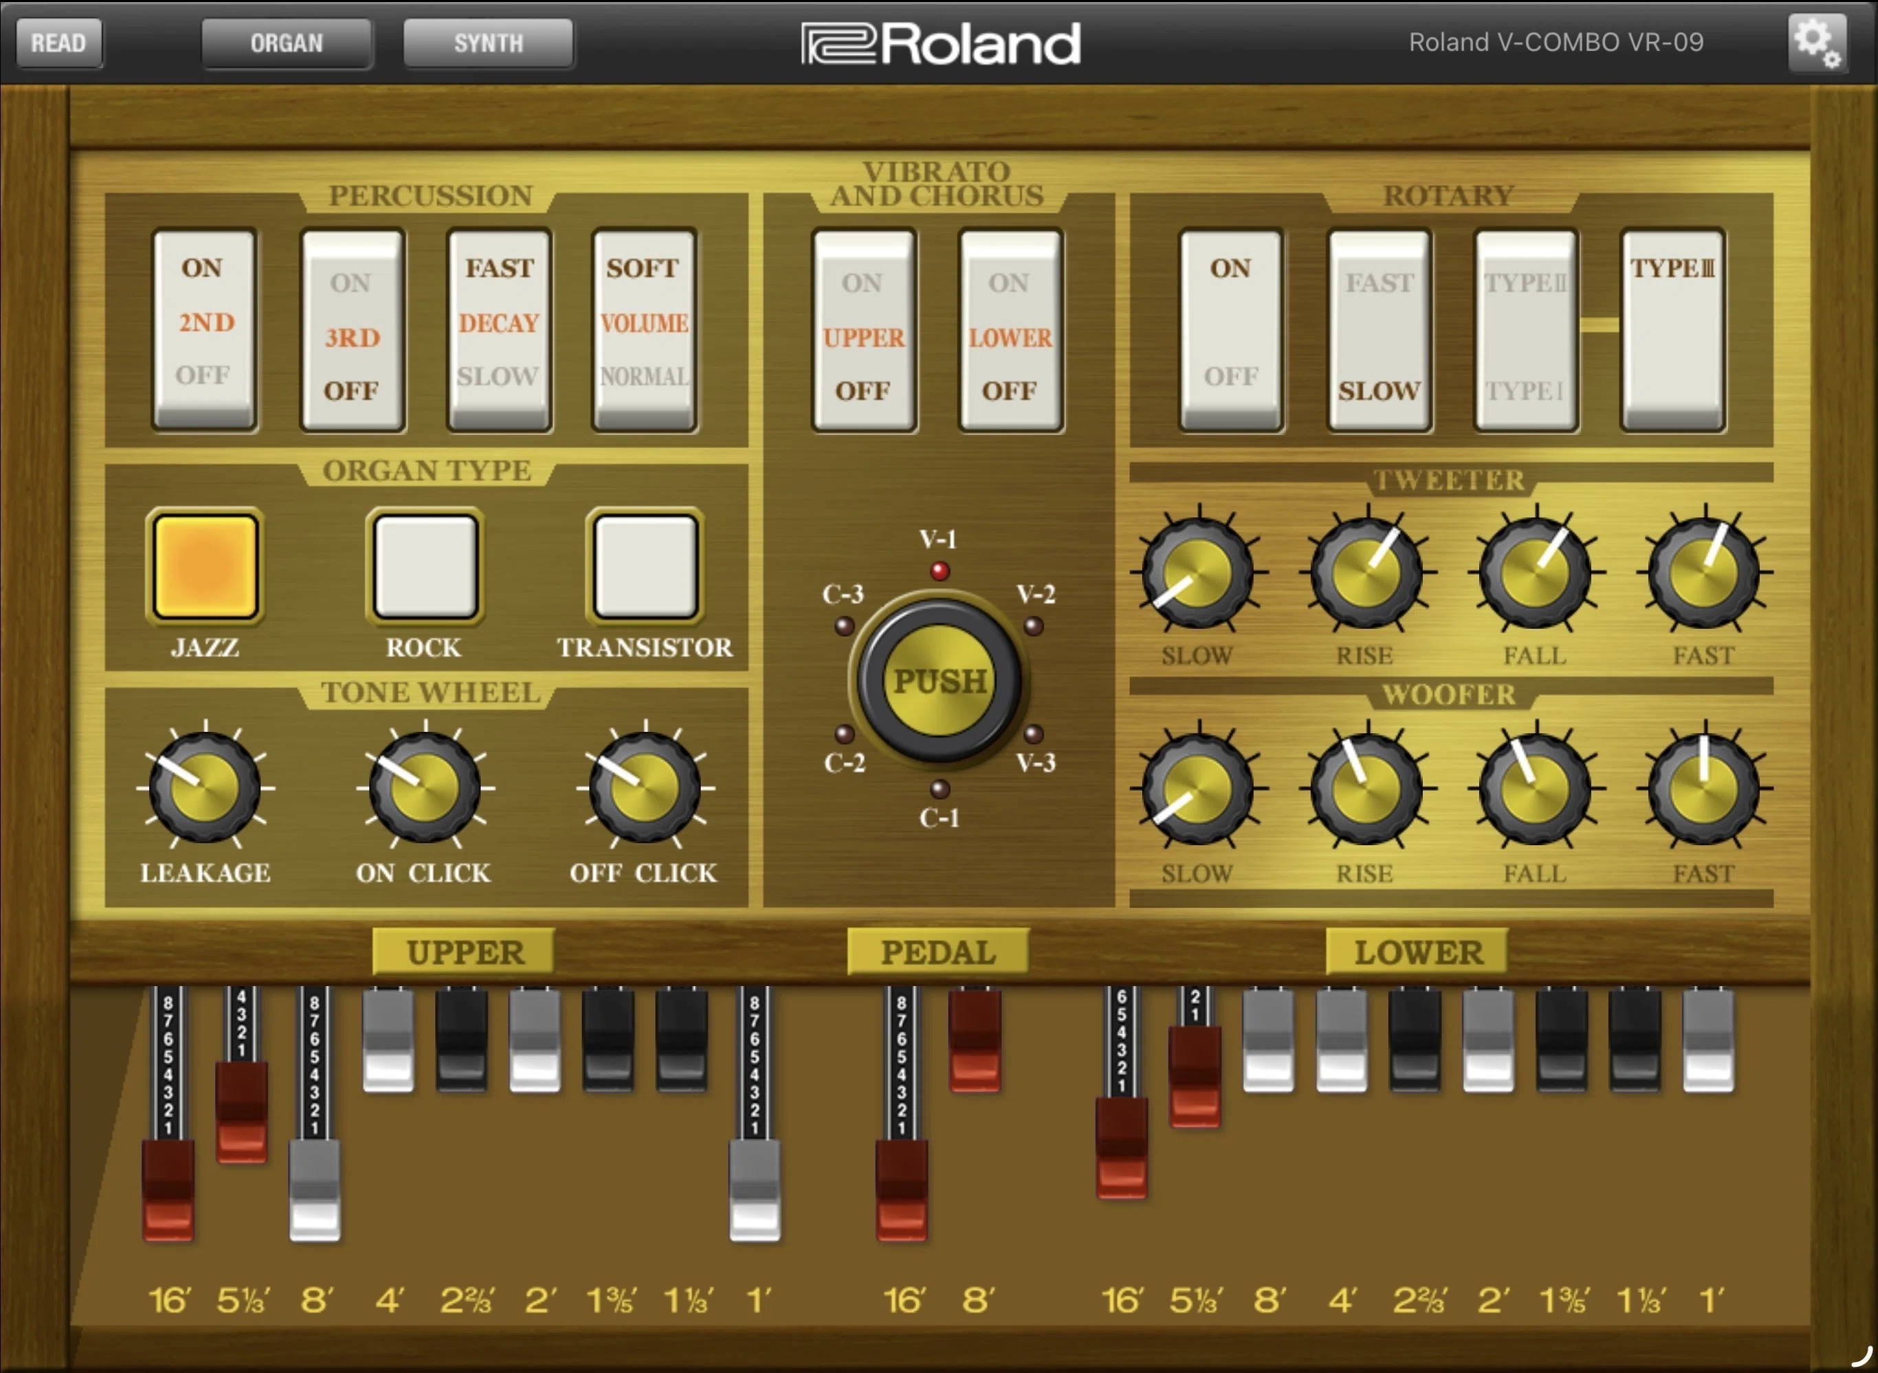This screenshot has width=1878, height=1373.
Task: Toggle the Percussion 2ND switch
Action: point(205,330)
